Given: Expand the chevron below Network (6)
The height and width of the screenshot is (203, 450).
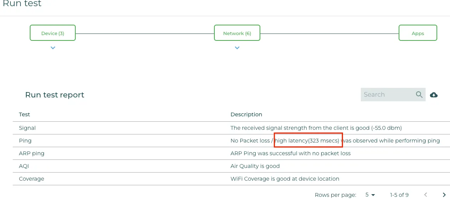Looking at the screenshot, I should click(237, 48).
